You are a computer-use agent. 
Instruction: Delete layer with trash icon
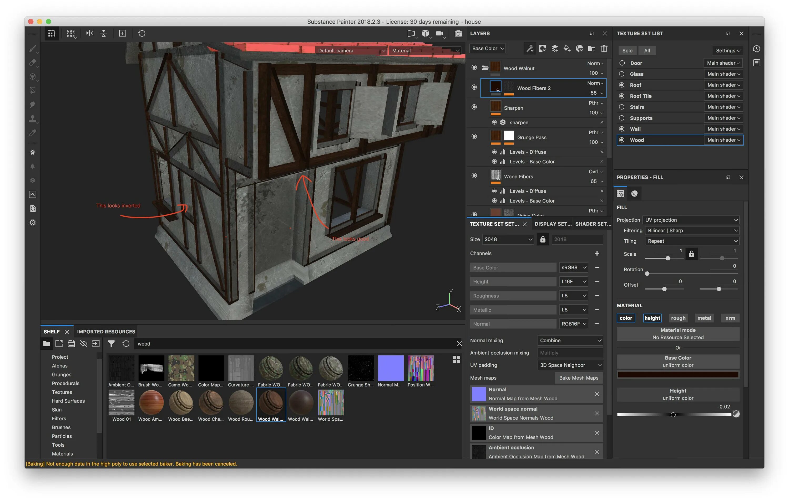tap(604, 48)
